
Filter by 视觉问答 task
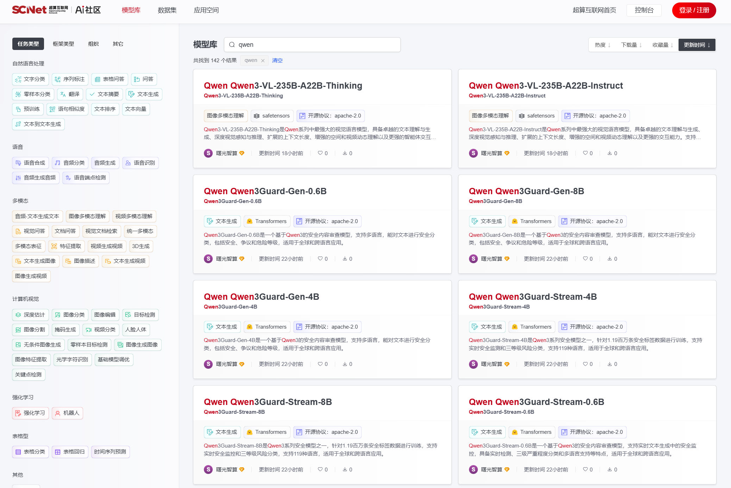(30, 231)
